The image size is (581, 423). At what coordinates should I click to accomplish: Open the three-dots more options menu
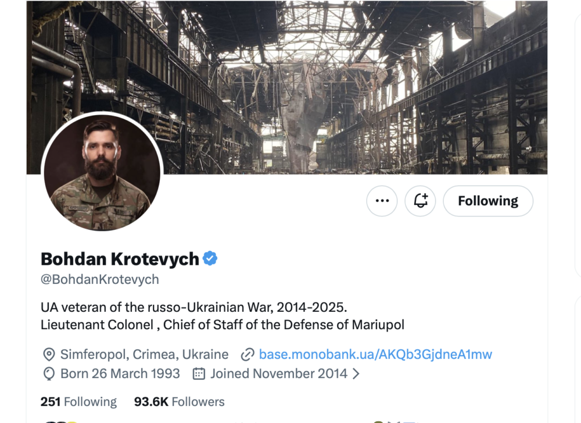coord(382,201)
